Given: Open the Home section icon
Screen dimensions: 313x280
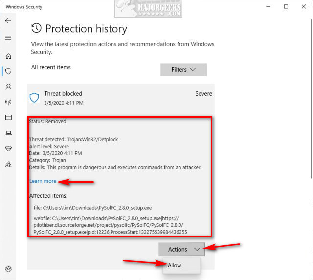Looking at the screenshot, I should pyautogui.click(x=8, y=56).
